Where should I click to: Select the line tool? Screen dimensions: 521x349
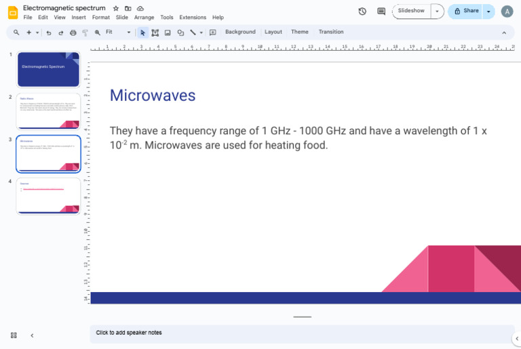[193, 33]
